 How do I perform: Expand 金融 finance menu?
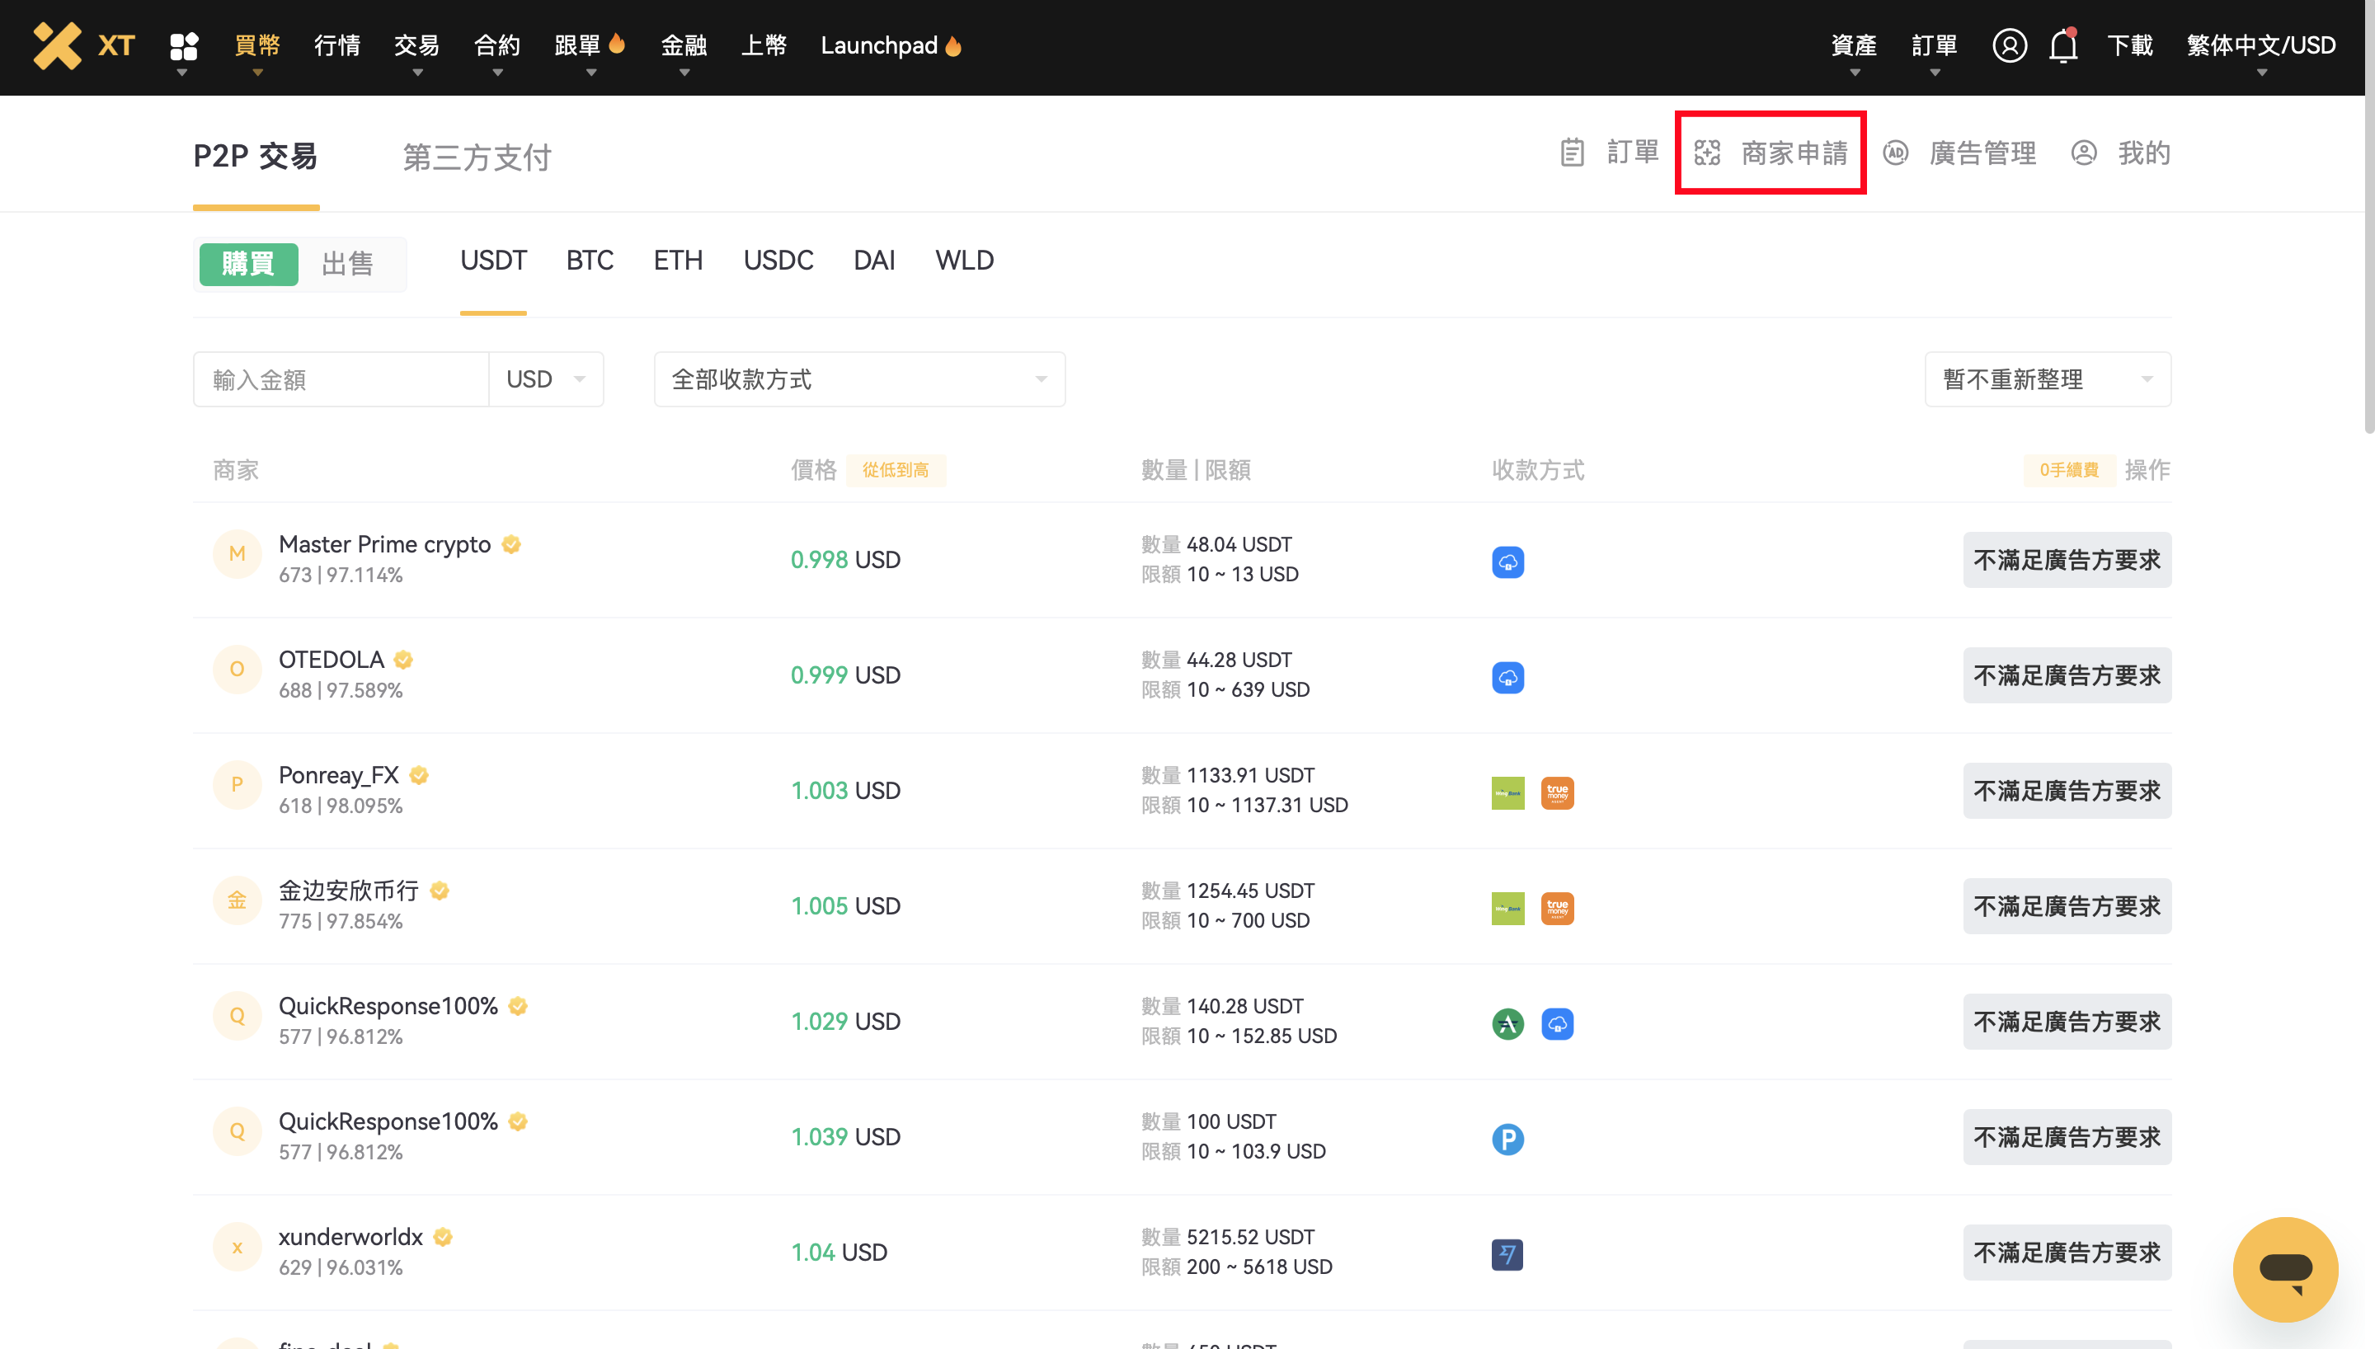pos(684,45)
